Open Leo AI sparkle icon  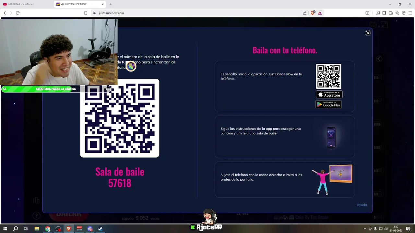coord(397,13)
